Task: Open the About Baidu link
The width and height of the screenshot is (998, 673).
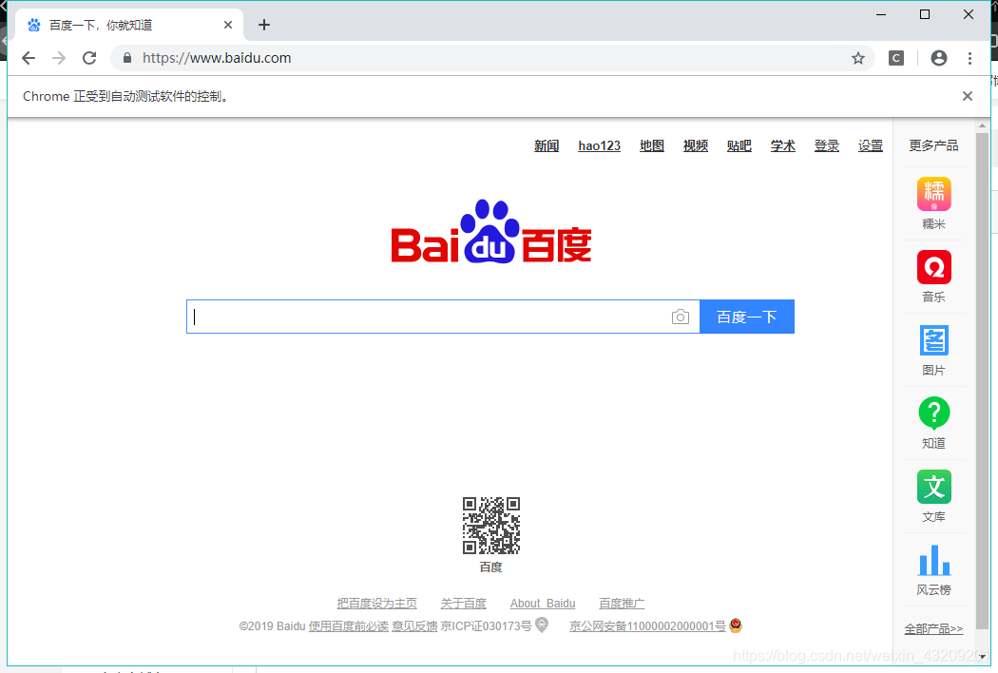Action: [x=543, y=603]
